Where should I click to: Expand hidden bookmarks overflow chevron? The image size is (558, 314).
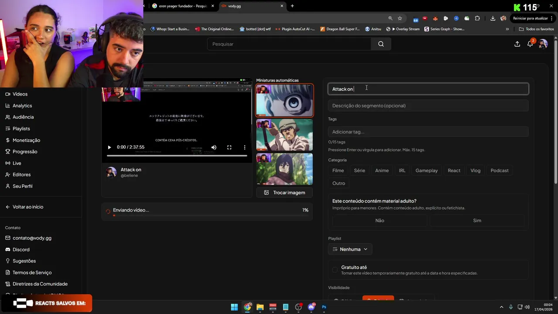[507, 29]
